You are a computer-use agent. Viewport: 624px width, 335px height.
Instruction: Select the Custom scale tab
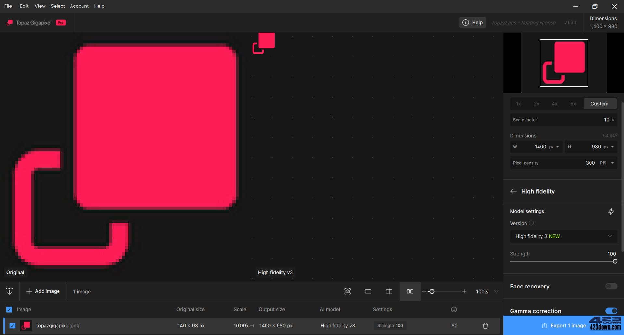pyautogui.click(x=600, y=104)
